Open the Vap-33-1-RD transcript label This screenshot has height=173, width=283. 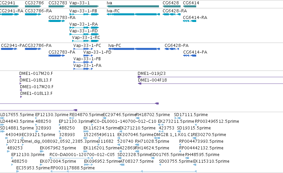[83, 31]
